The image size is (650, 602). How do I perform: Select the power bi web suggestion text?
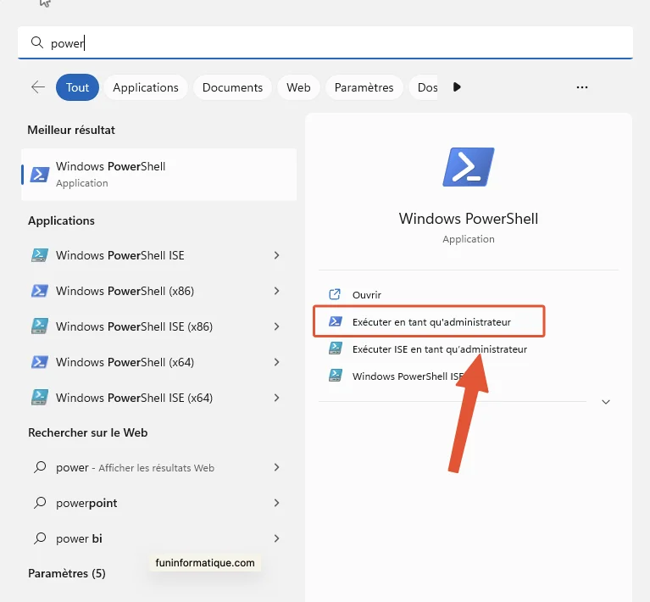coord(79,538)
